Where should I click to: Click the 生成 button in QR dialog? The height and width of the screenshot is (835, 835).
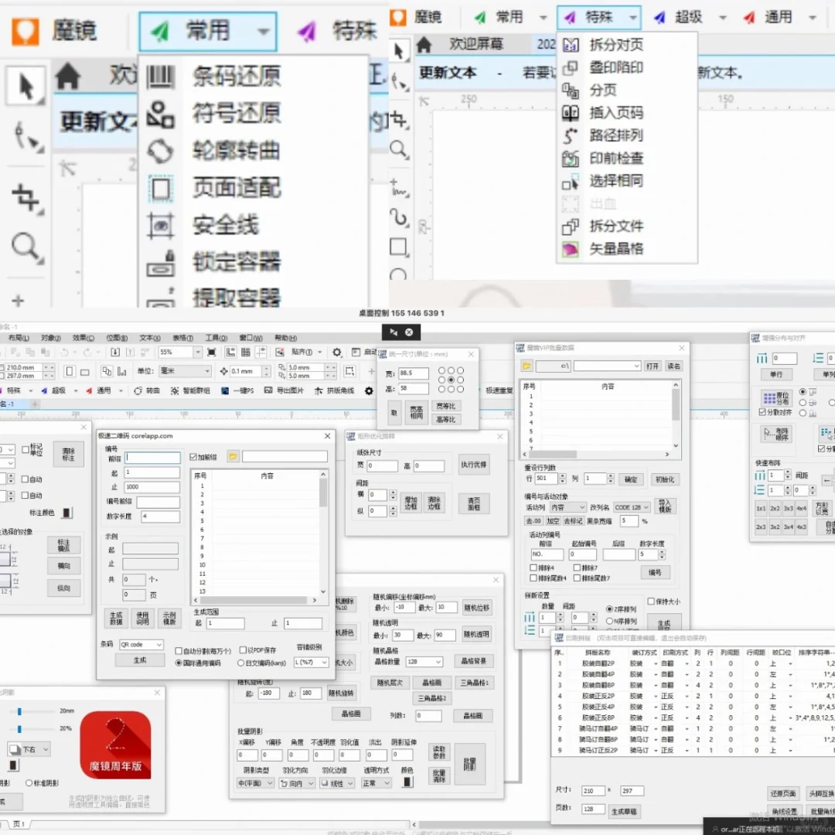(139, 660)
